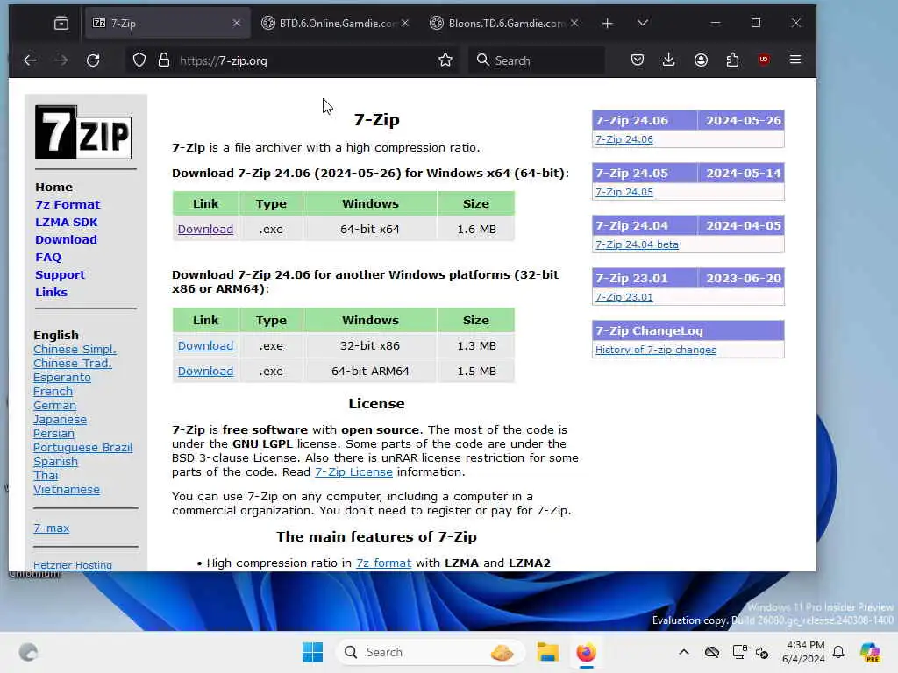Open the Pocket save icon
The height and width of the screenshot is (673, 898).
[x=638, y=60]
